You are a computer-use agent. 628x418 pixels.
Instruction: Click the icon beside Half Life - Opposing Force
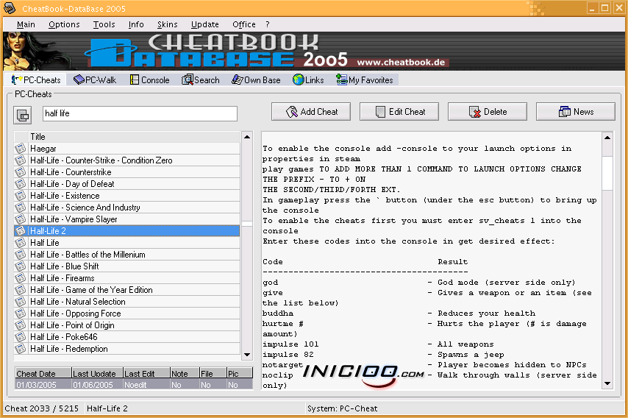(21, 313)
